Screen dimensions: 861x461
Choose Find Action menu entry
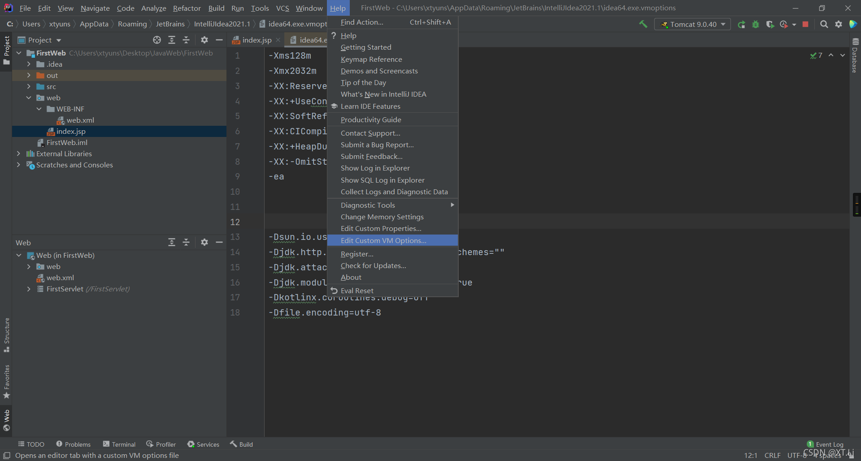(x=393, y=22)
